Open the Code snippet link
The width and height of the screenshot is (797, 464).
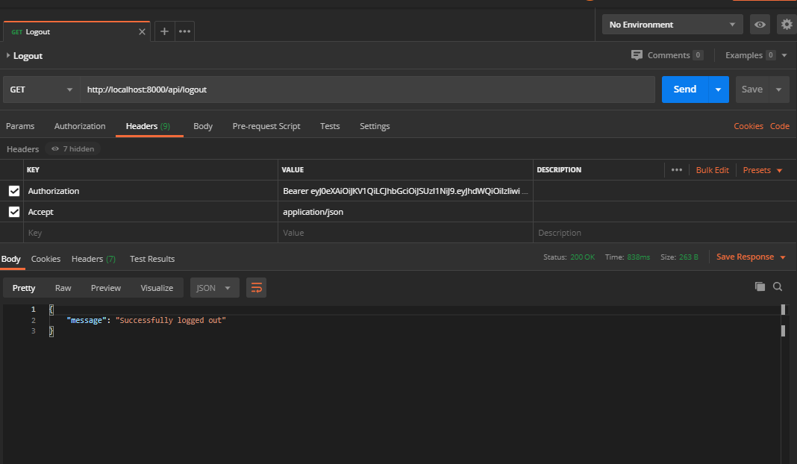[779, 126]
